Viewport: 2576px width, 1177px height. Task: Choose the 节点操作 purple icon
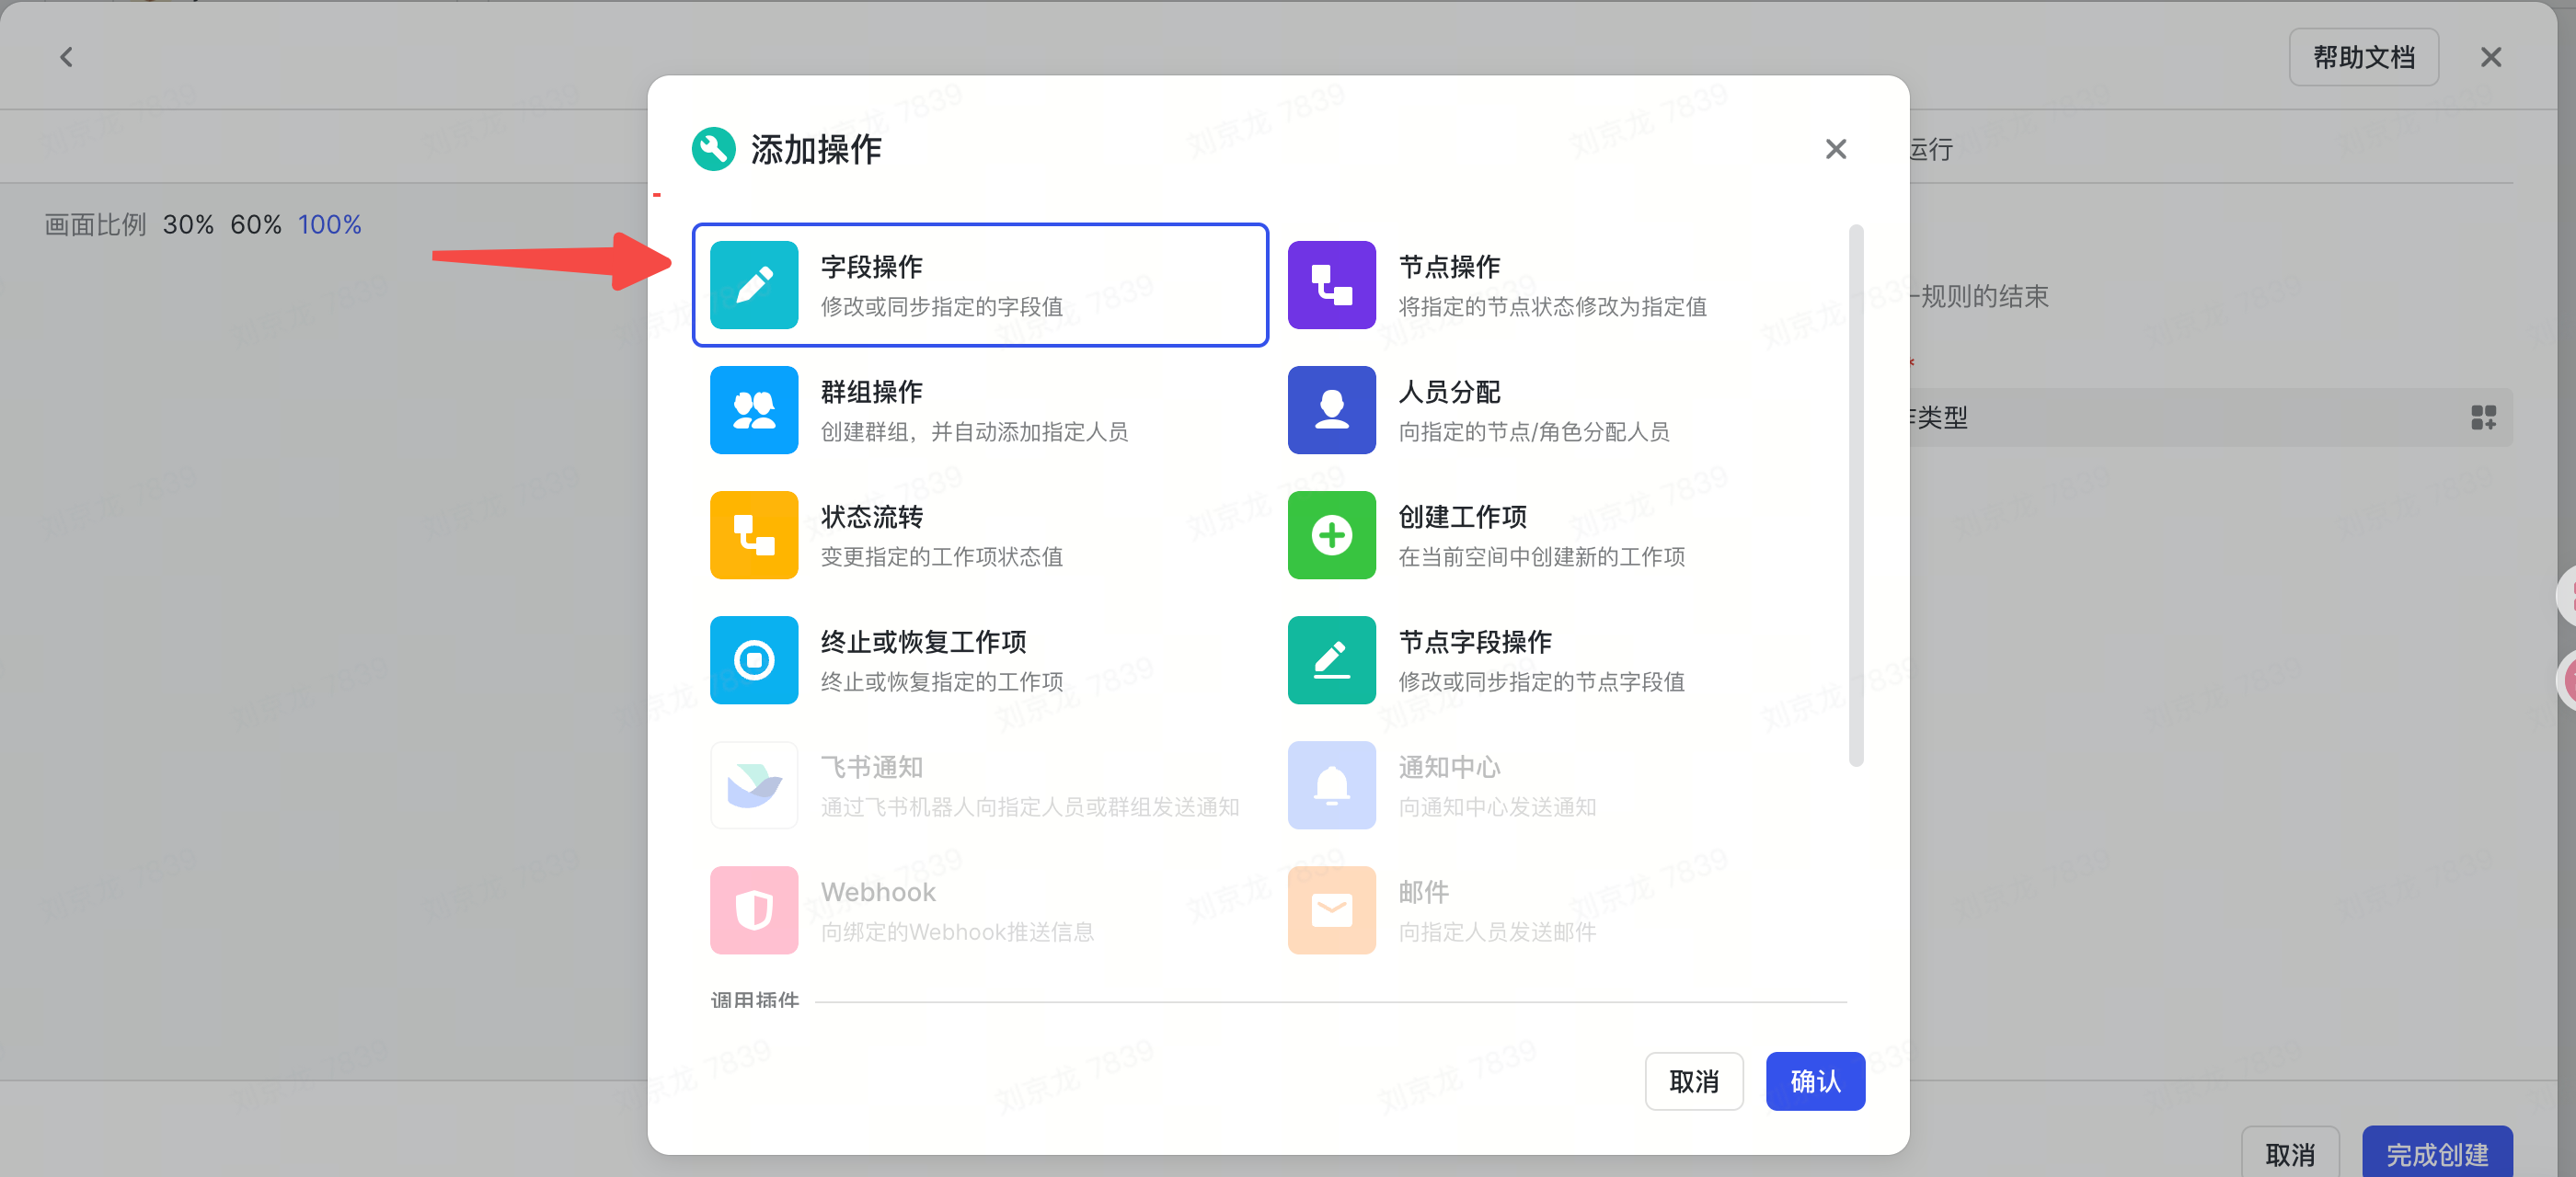point(1331,285)
